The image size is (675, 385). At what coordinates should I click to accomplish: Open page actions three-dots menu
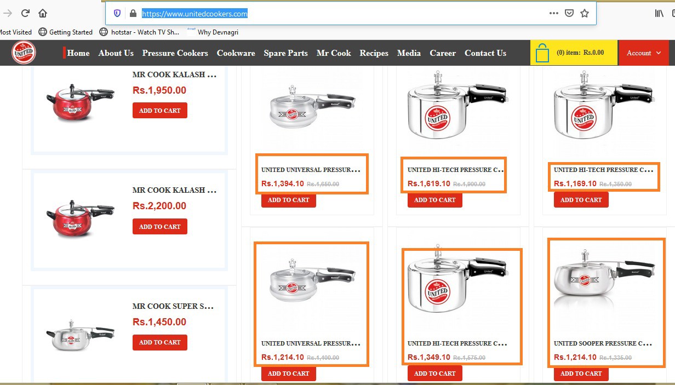[554, 13]
